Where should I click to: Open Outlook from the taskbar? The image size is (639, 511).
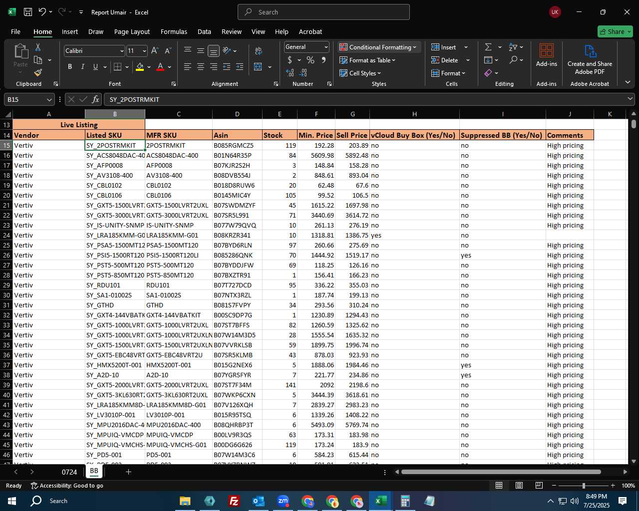[258, 501]
